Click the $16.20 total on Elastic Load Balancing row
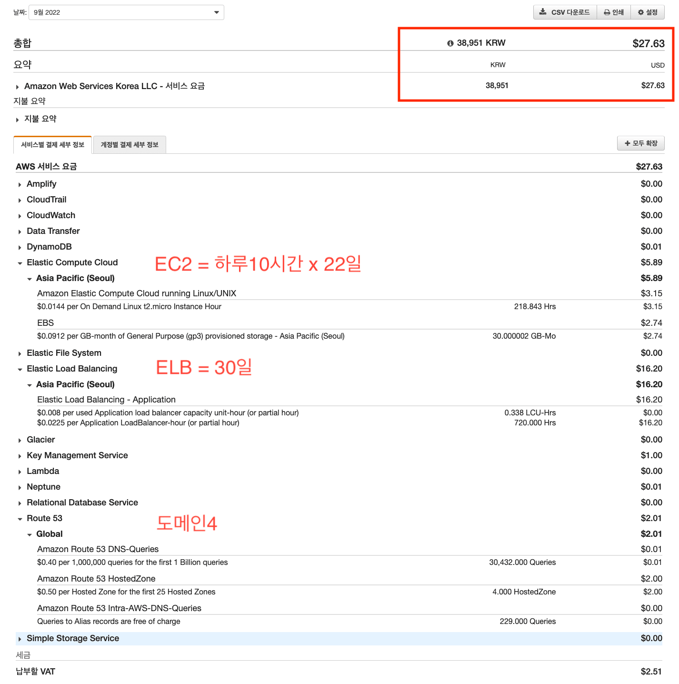Image resolution: width=679 pixels, height=684 pixels. [x=649, y=369]
